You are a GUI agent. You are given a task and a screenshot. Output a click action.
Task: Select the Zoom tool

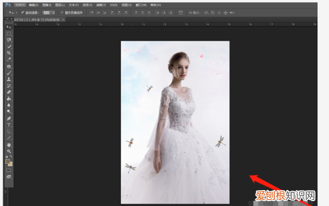pyautogui.click(x=9, y=151)
